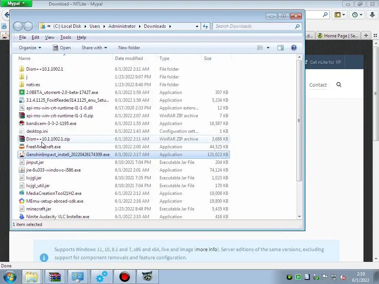Screen dimensions: 379x284
Task: Click the New folder button
Action: point(129,48)
